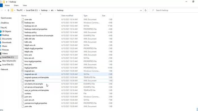Open Downloads in the navigation pane
The width and height of the screenshot is (198, 111).
pyautogui.click(x=7, y=43)
